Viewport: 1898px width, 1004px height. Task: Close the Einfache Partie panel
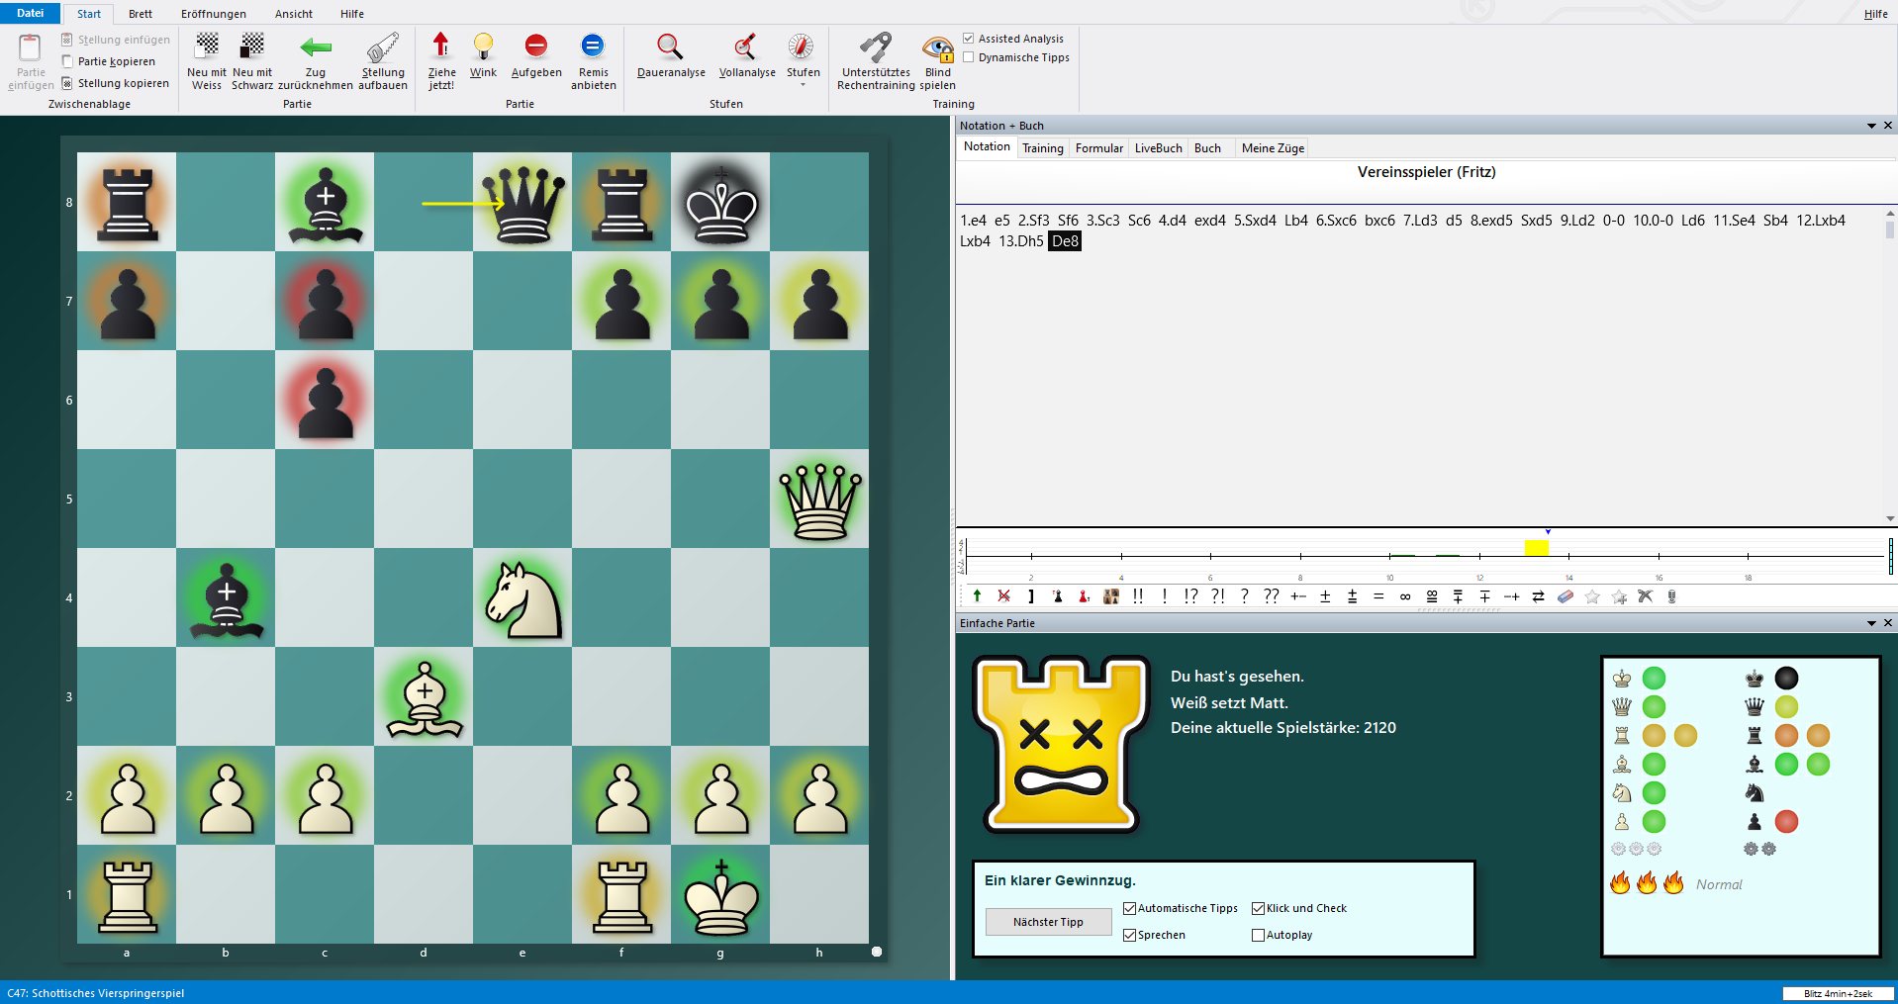1888,623
